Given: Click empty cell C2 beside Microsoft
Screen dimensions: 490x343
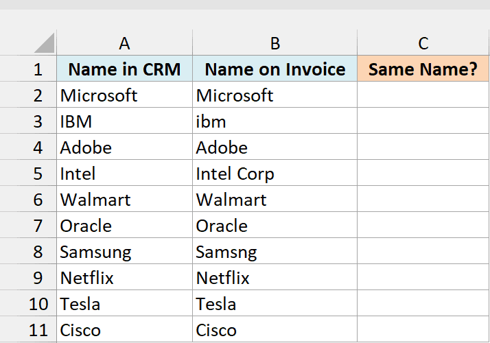Looking at the screenshot, I should click(423, 95).
